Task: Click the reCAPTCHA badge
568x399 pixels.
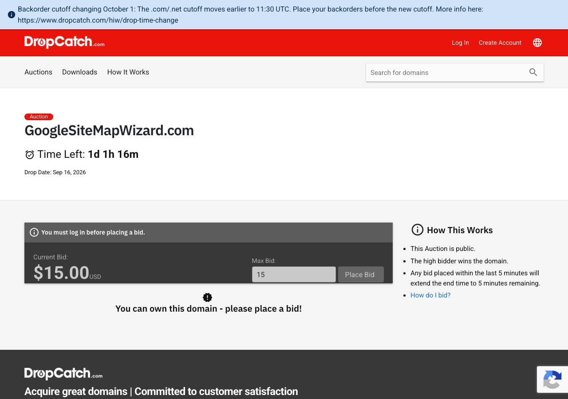Action: (x=552, y=379)
